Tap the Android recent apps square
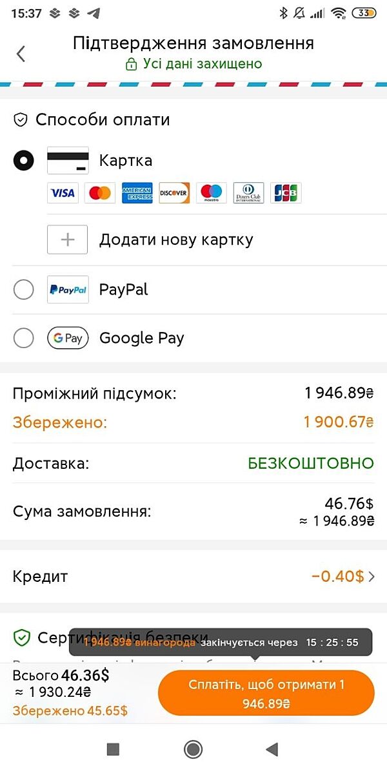This screenshot has height=775, width=387. tap(113, 749)
